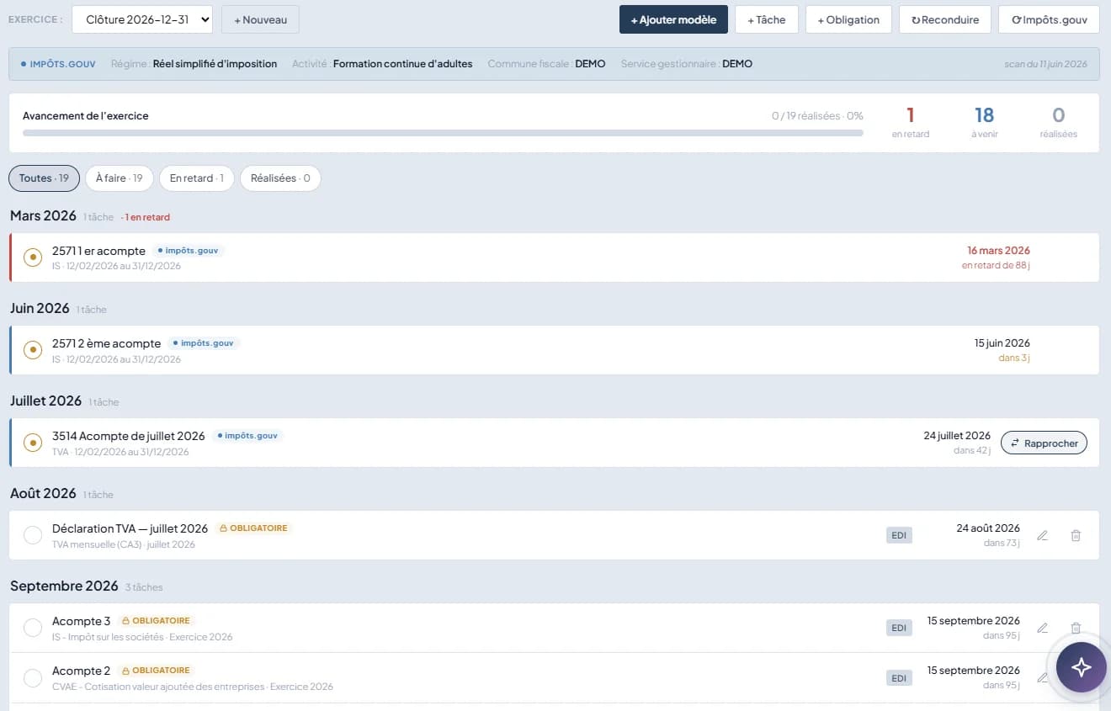Click the Mars 2026 section heading
The height and width of the screenshot is (711, 1111).
tap(43, 216)
